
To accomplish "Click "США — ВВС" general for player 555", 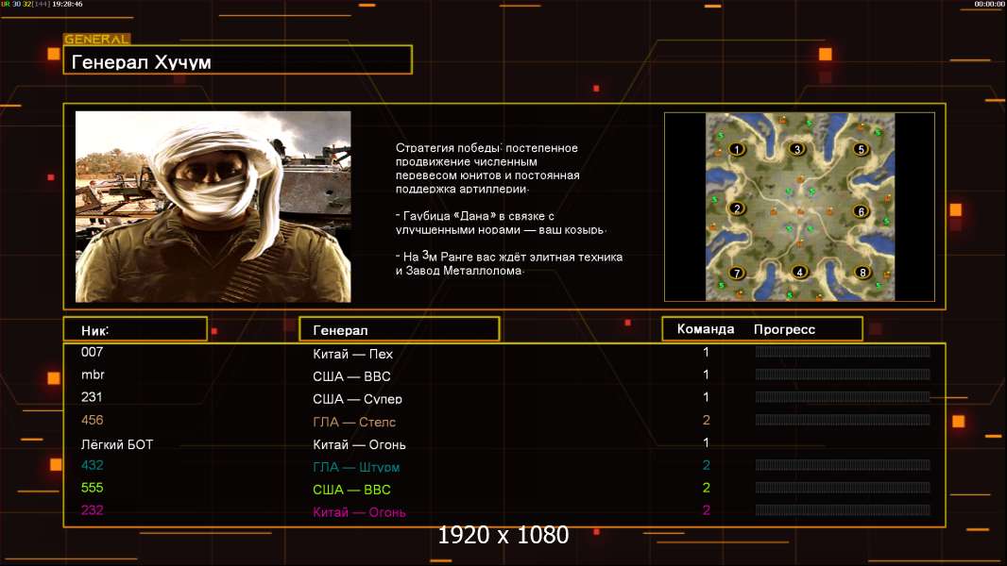I will coord(351,490).
